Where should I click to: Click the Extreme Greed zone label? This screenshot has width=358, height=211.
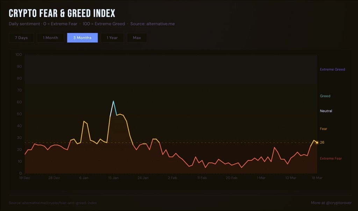[332, 70]
